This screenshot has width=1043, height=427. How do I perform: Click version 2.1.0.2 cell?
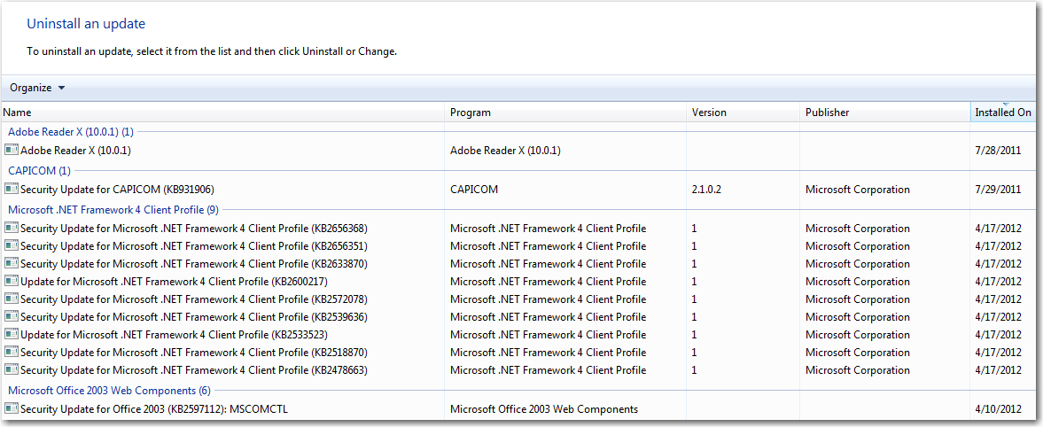click(x=706, y=190)
